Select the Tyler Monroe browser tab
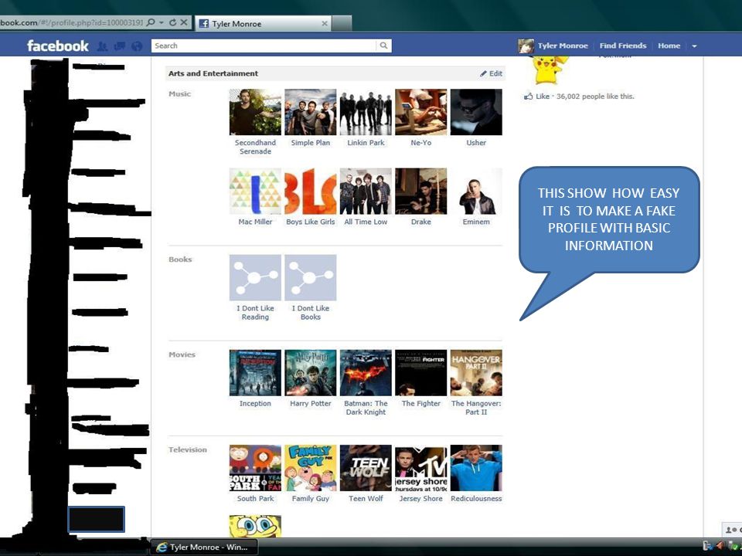This screenshot has width=742, height=556. (x=263, y=24)
